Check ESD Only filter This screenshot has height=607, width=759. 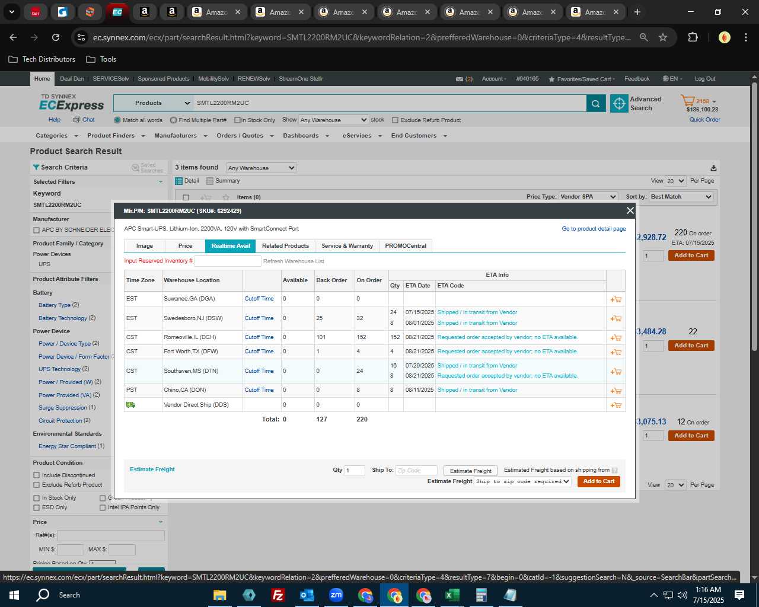[37, 507]
